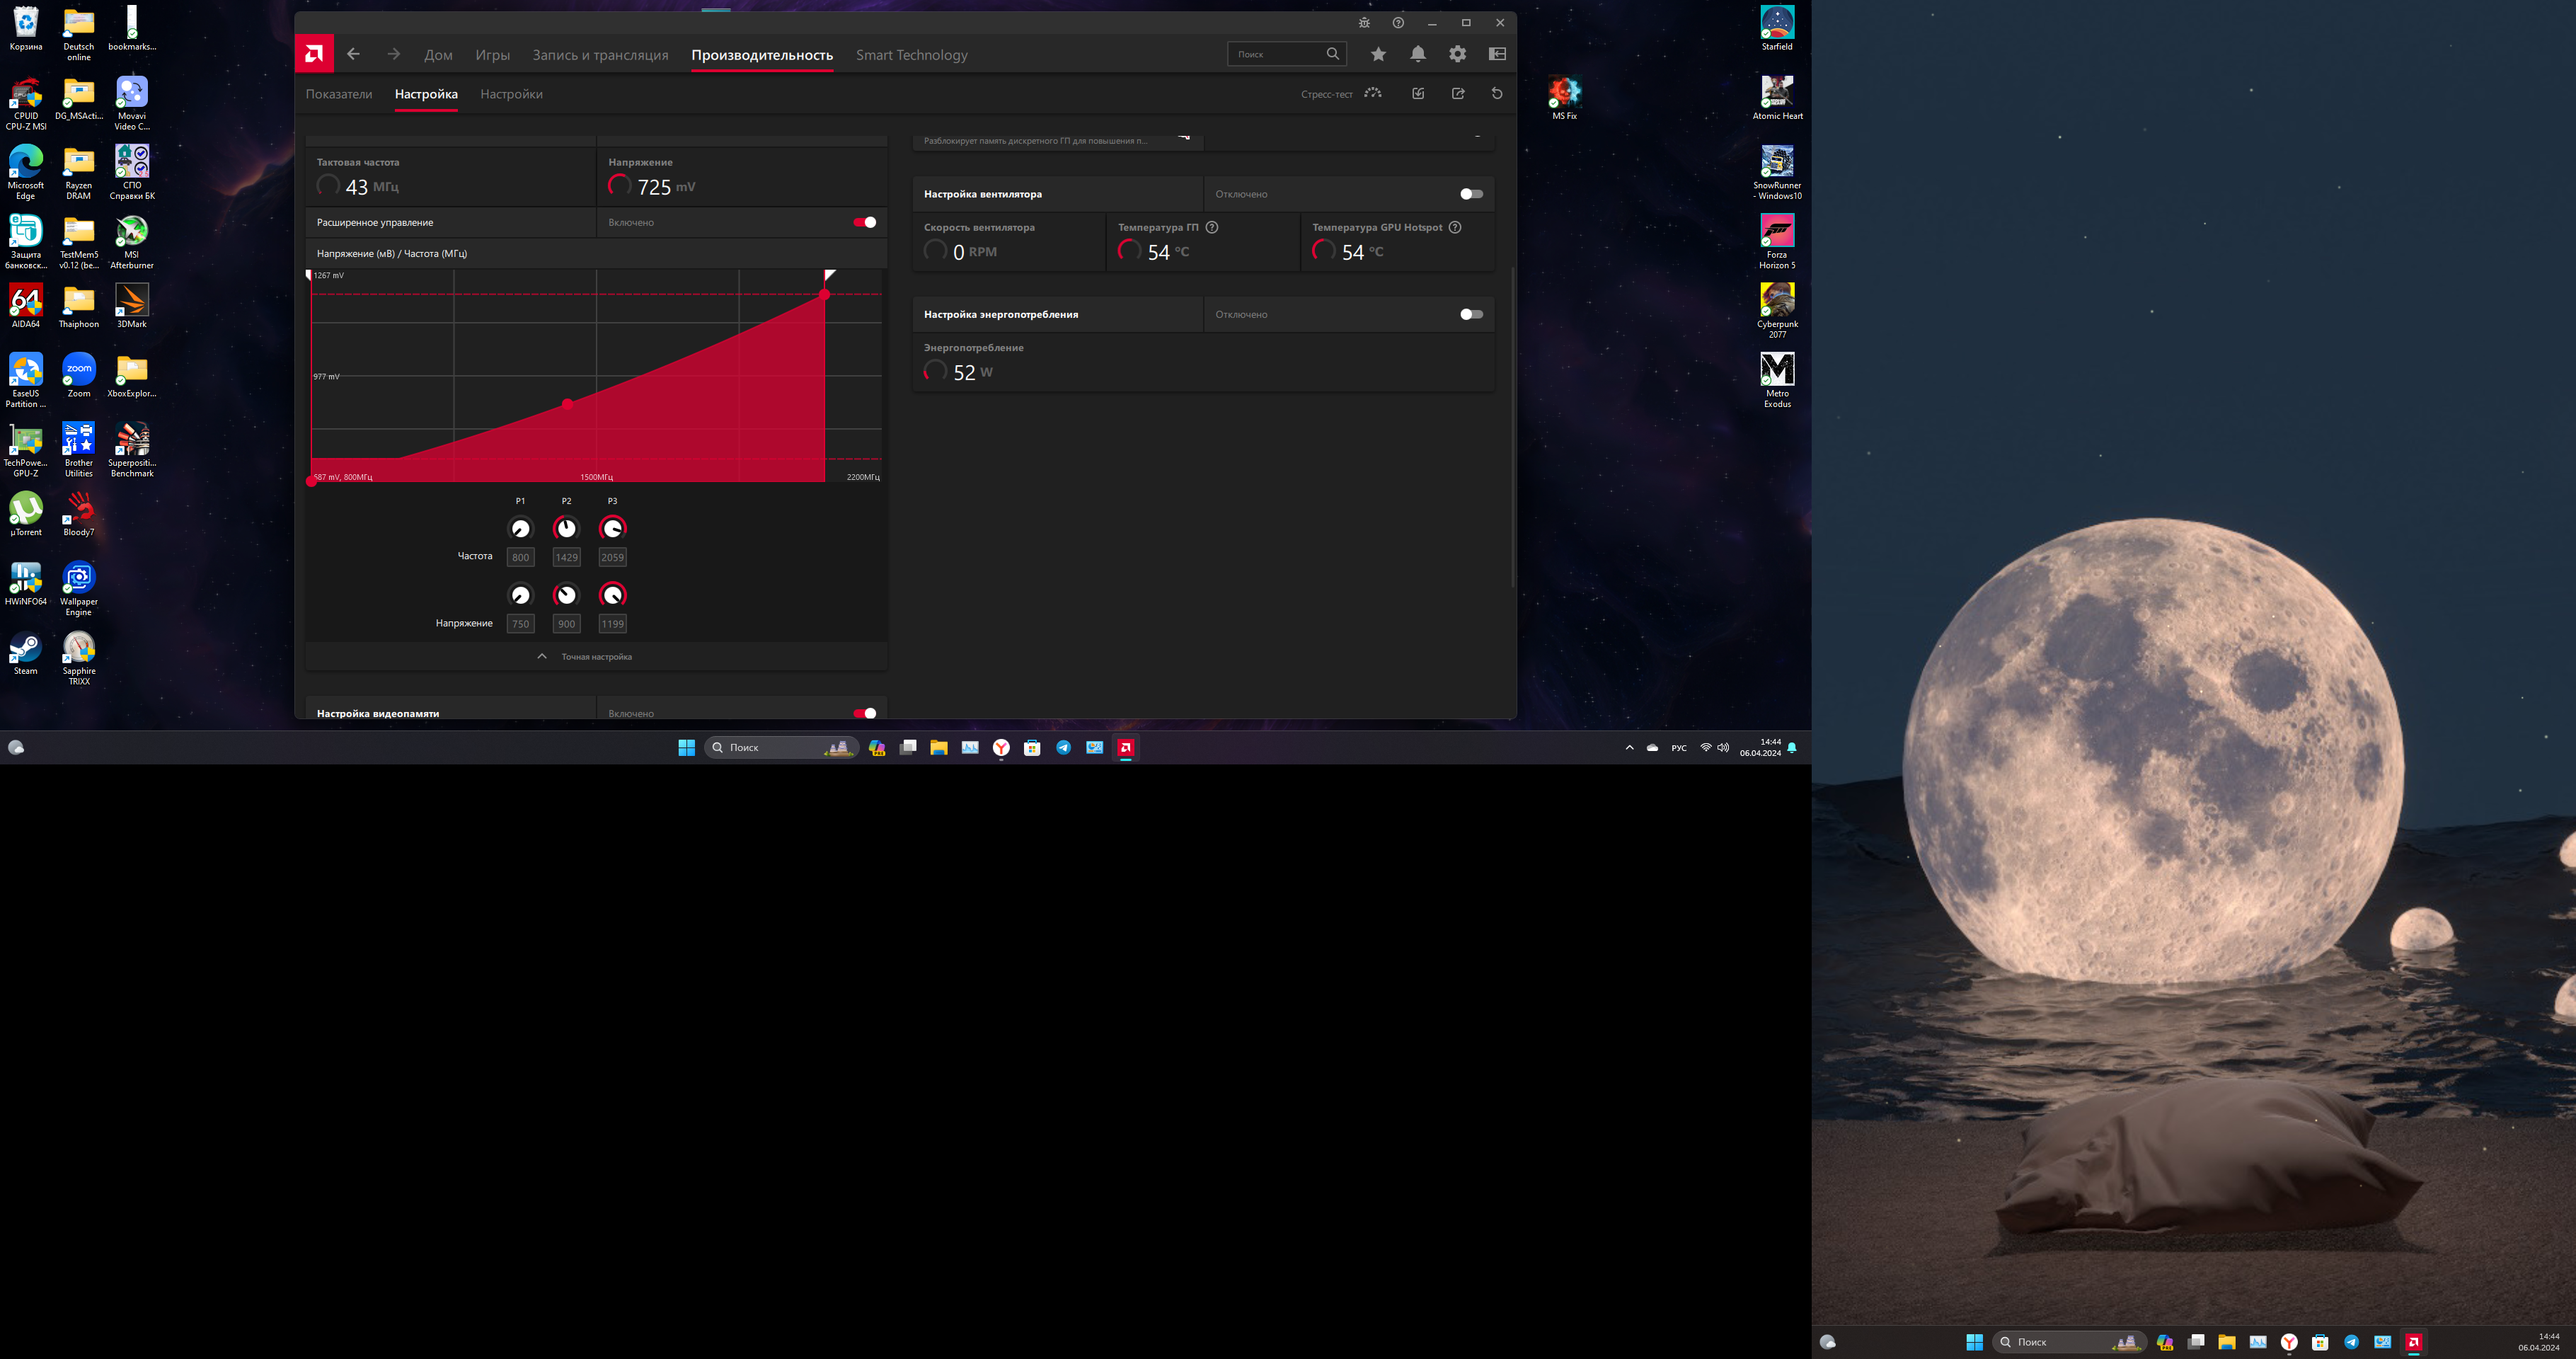Open the notifications bell
2576x1359 pixels.
coord(1418,54)
